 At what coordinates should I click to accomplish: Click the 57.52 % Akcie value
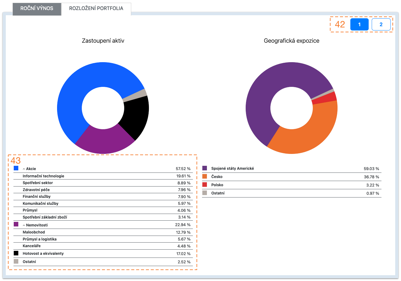(183, 169)
